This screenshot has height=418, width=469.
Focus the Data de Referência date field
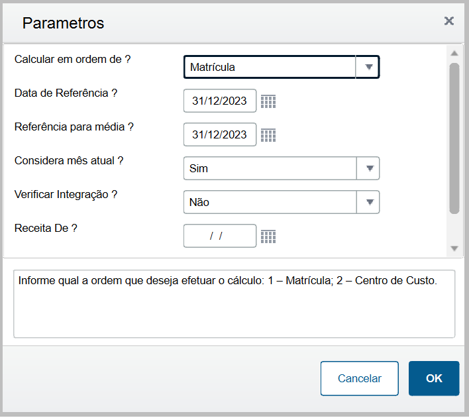[220, 101]
